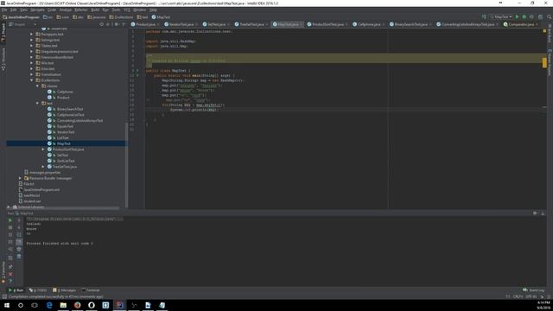Toggle the Structure tool window side tab
553x311 pixels.
click(3, 60)
